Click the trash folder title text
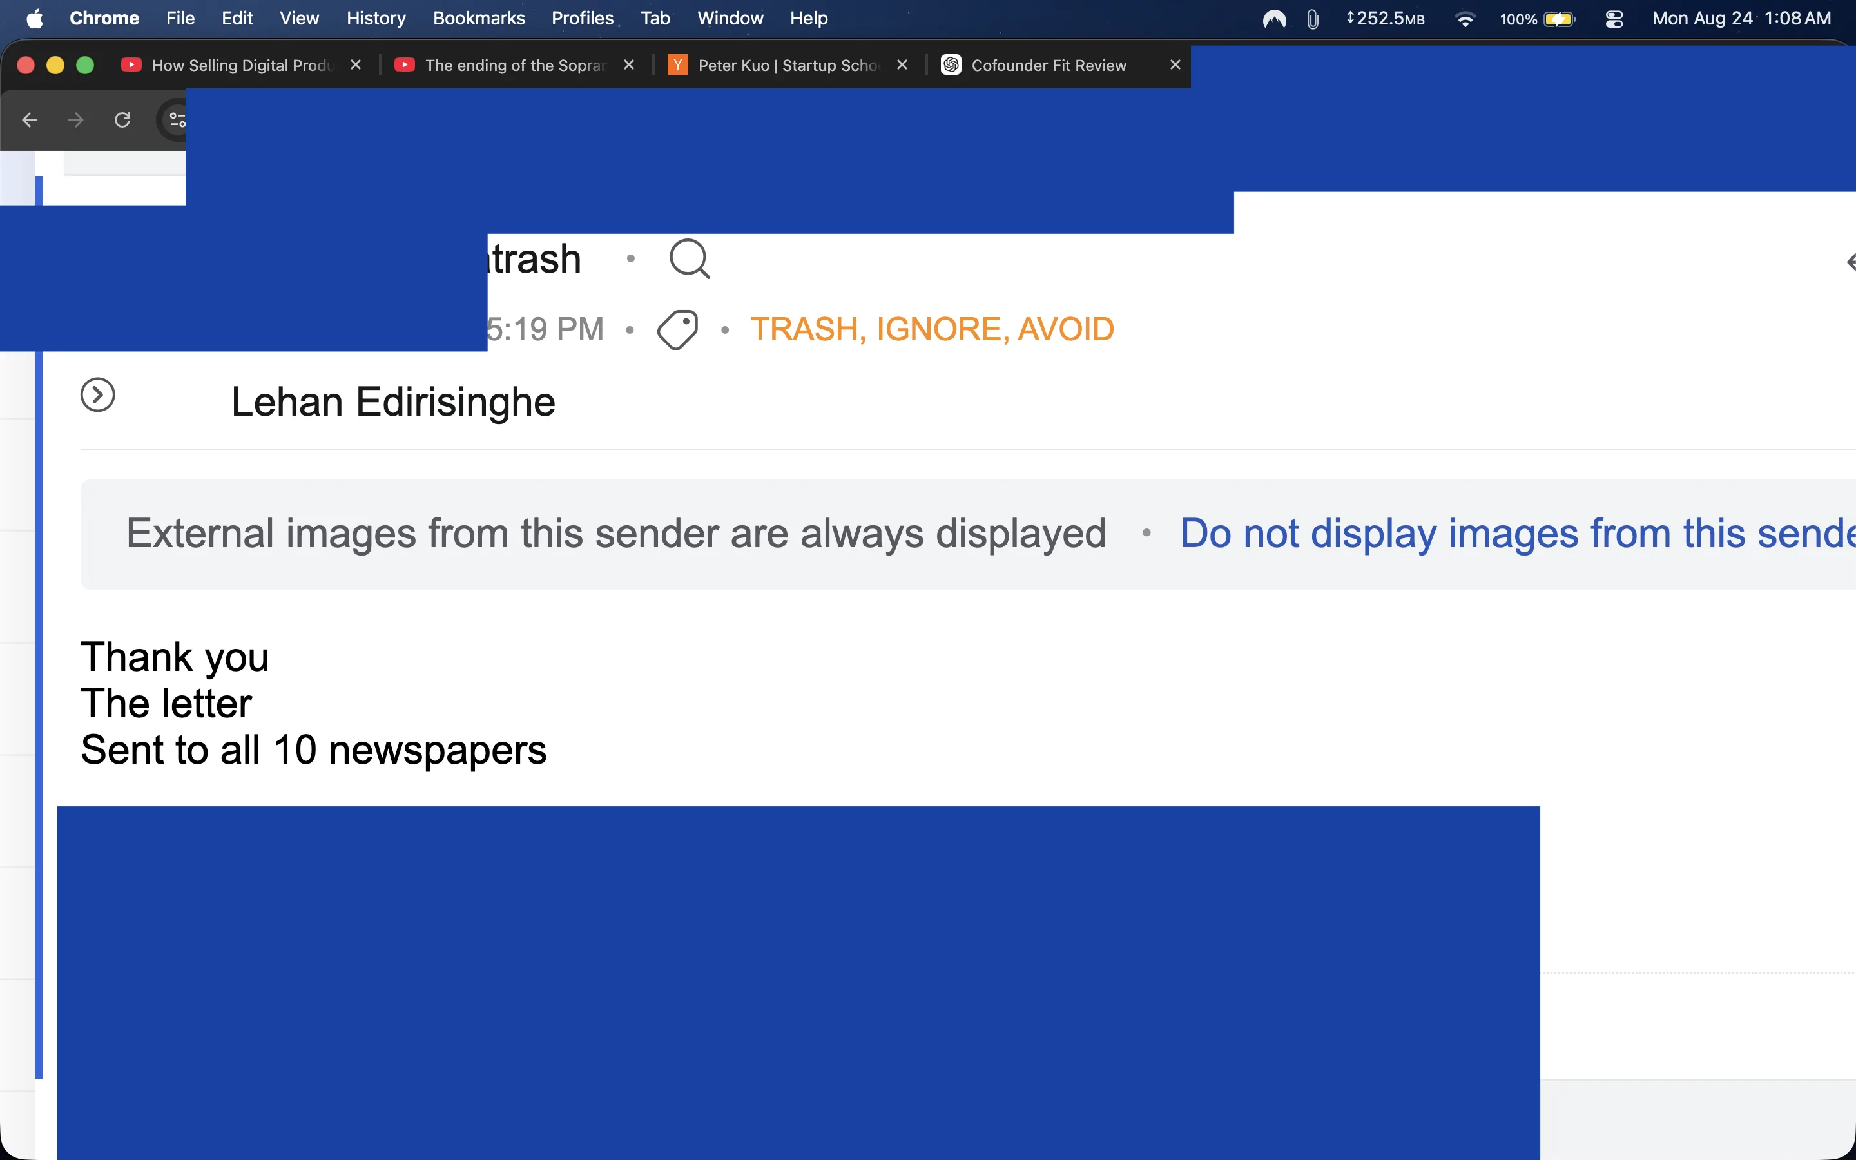Image resolution: width=1856 pixels, height=1160 pixels. (534, 259)
